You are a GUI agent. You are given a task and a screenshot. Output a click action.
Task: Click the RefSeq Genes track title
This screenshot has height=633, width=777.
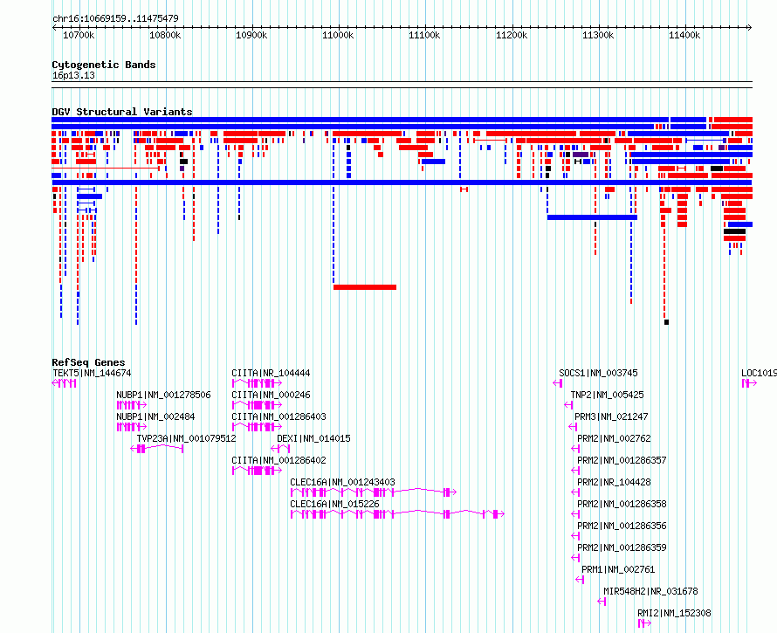[88, 362]
